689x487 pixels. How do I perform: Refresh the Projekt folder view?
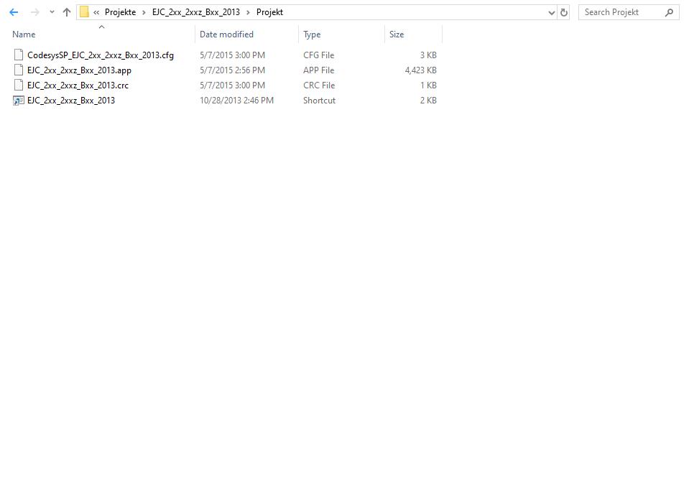[564, 12]
